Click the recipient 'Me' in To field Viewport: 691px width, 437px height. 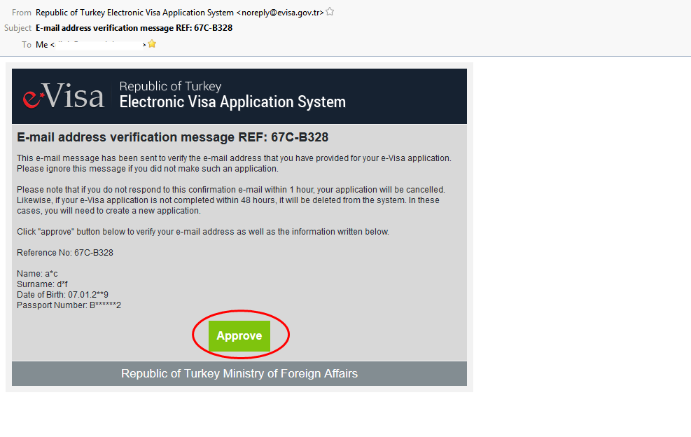click(x=41, y=45)
